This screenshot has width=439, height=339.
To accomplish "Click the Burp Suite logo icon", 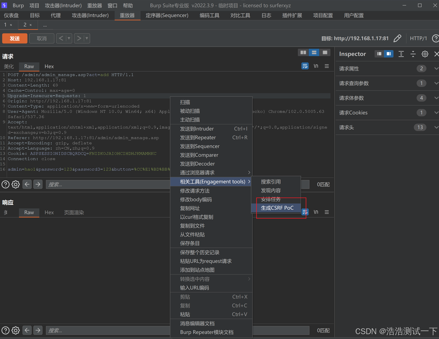I will (x=4, y=5).
